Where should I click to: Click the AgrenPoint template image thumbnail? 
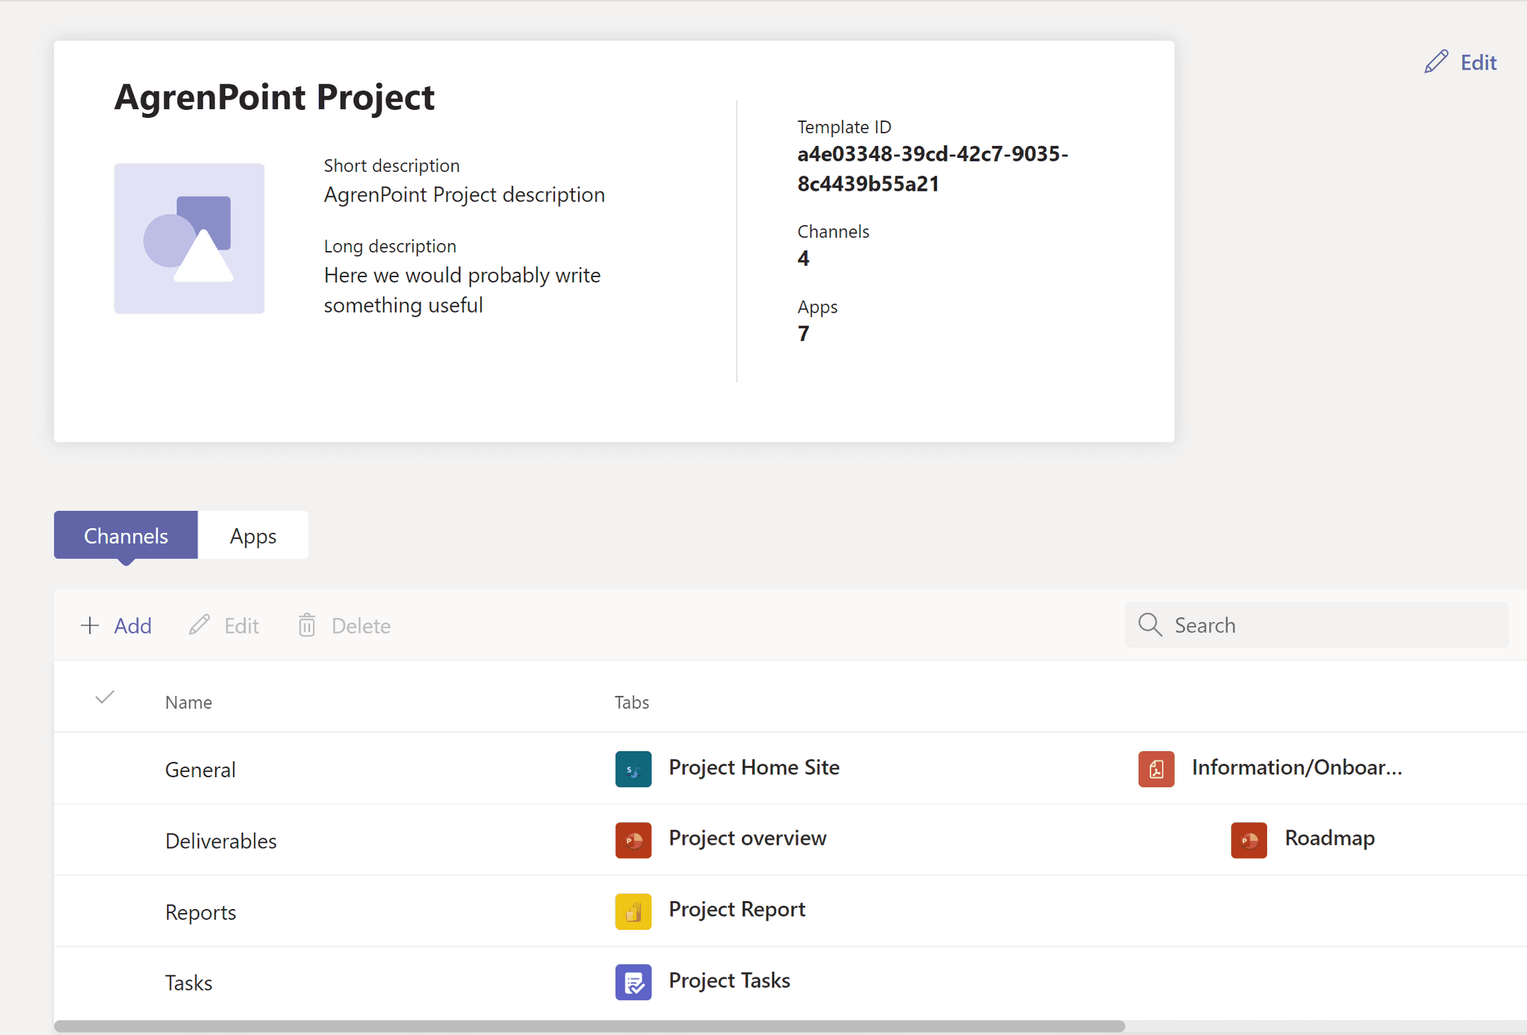click(189, 238)
